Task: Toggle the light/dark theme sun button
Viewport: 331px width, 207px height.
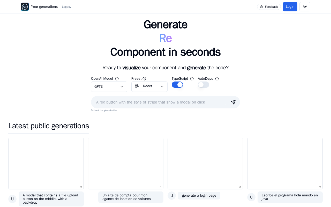Action: (305, 7)
